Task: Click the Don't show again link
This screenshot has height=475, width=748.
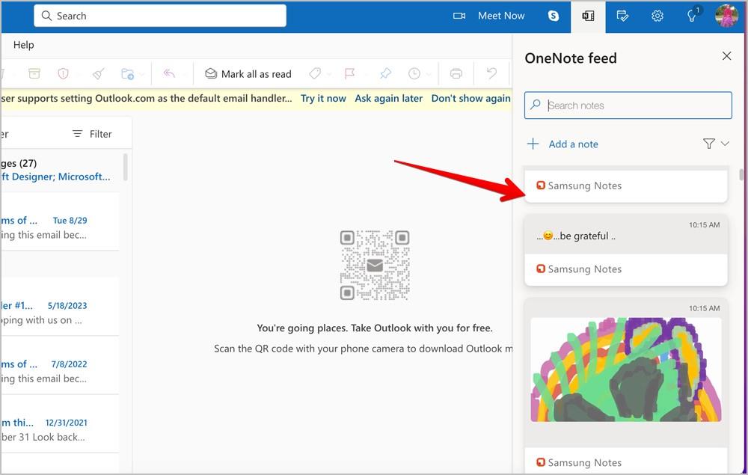Action: pyautogui.click(x=470, y=98)
